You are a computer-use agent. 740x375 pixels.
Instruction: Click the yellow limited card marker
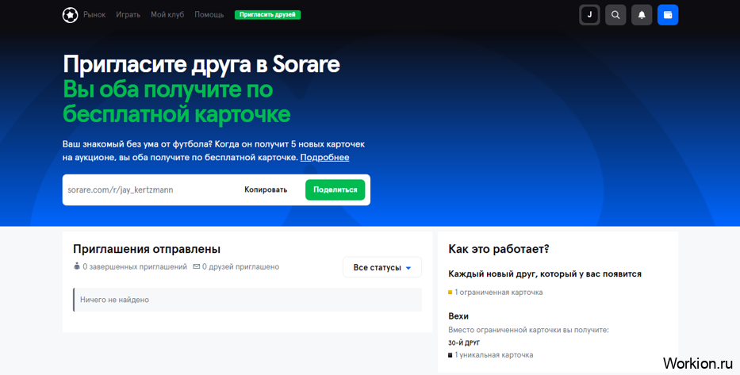pos(451,293)
